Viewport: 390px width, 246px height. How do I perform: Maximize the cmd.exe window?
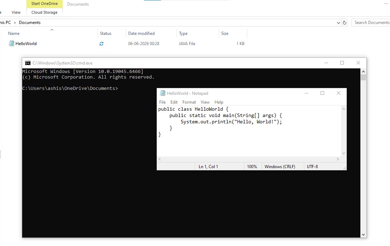tap(342, 63)
